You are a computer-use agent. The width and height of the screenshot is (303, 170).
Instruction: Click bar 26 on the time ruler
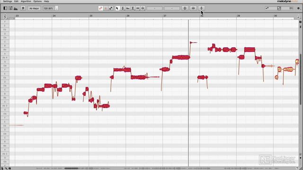[128, 16]
